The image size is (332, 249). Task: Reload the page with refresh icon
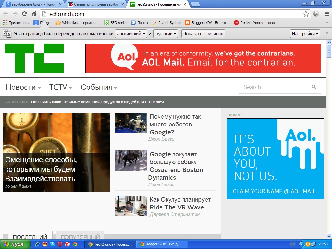pyautogui.click(x=24, y=14)
